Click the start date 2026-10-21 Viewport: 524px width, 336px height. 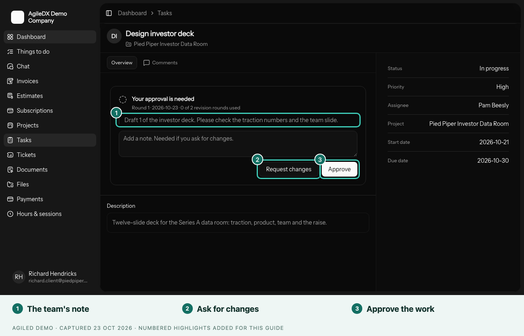(x=494, y=142)
